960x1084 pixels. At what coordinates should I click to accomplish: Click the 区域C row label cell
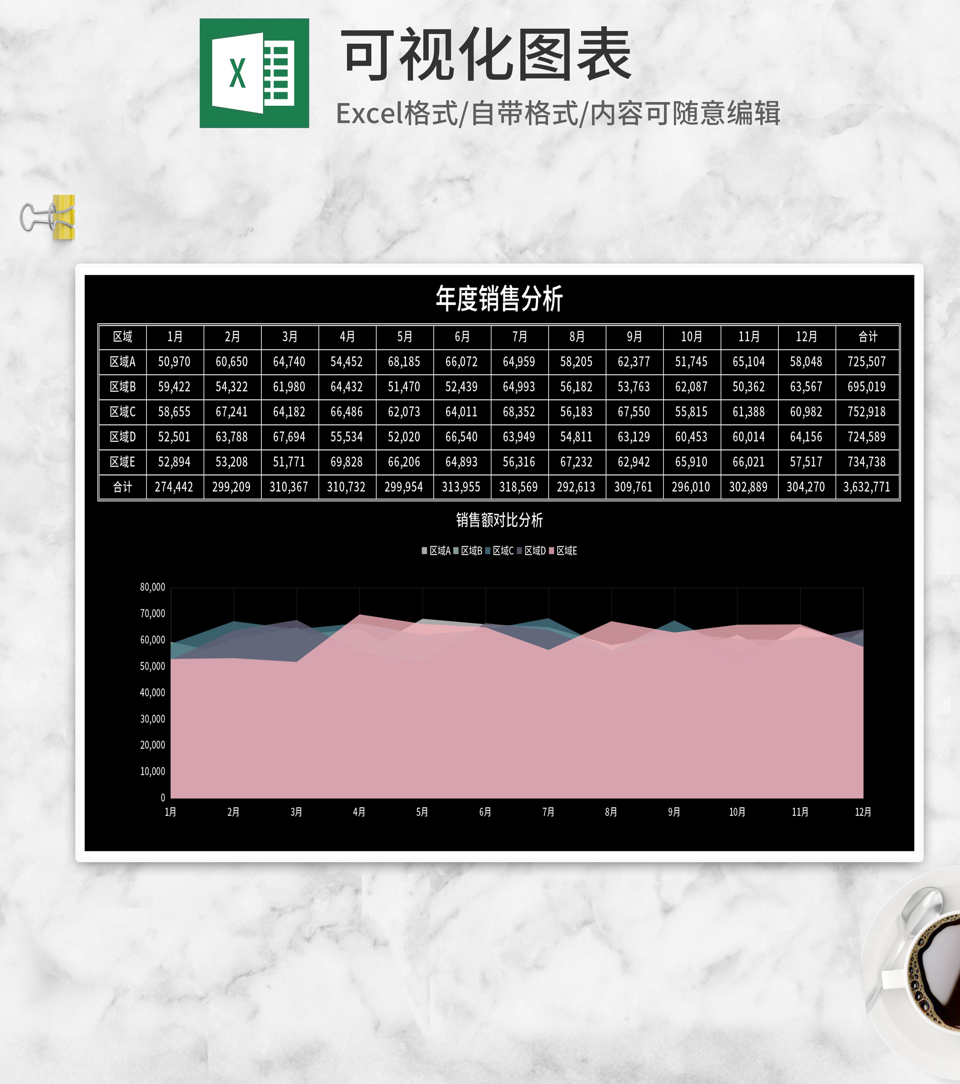[122, 412]
